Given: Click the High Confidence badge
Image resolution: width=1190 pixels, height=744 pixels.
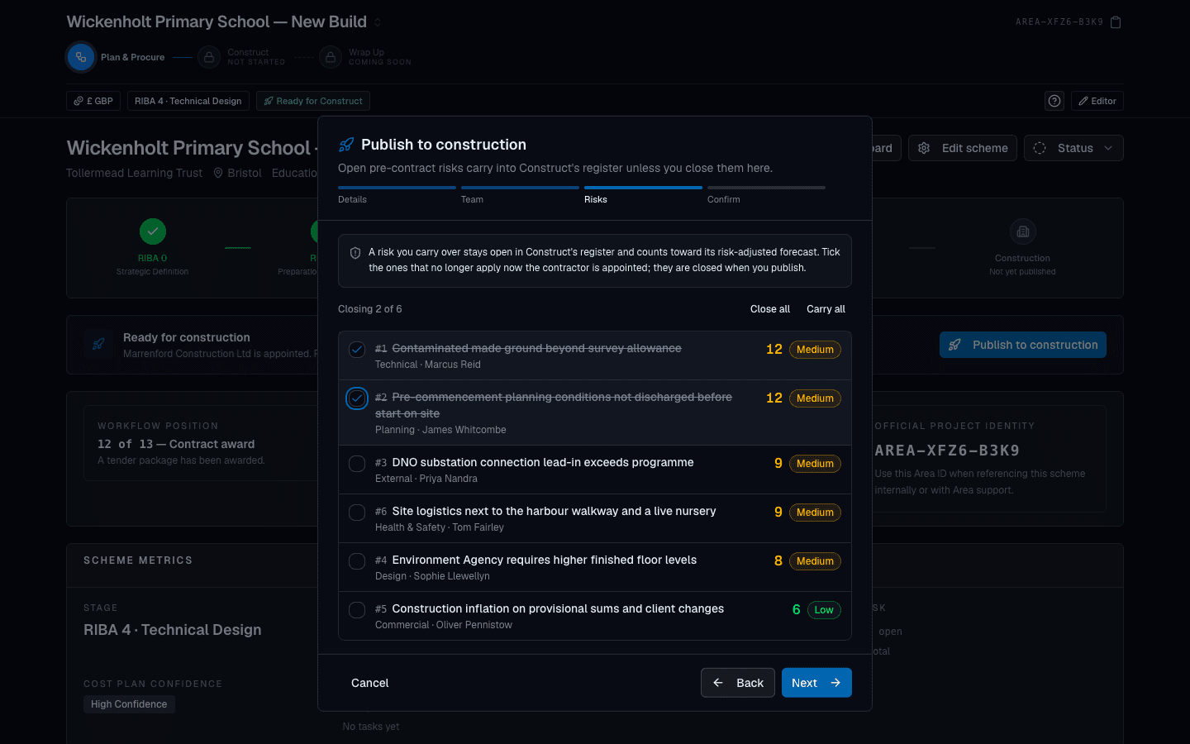Looking at the screenshot, I should 129,704.
